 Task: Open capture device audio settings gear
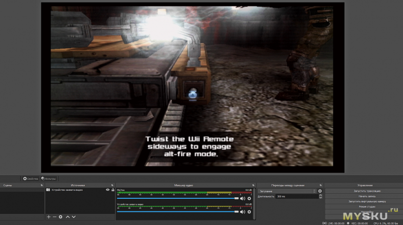point(249,211)
